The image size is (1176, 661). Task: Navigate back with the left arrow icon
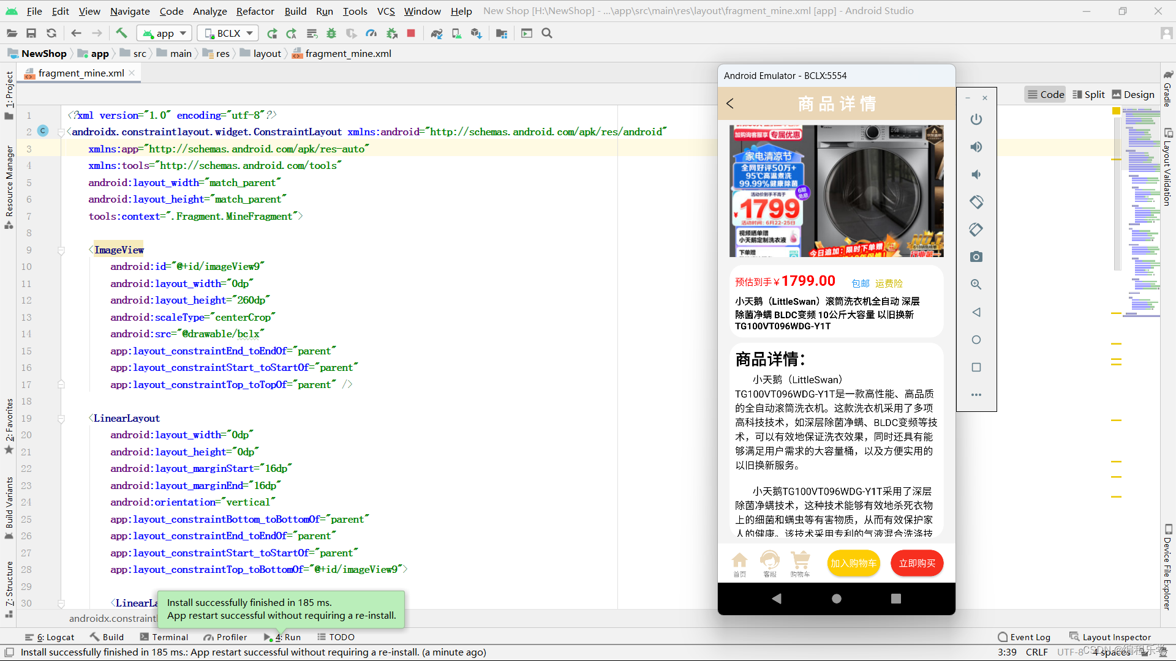(76, 33)
